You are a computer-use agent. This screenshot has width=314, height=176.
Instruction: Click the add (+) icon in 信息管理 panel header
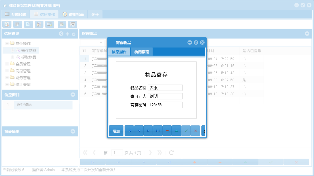pyautogui.click(x=67, y=34)
